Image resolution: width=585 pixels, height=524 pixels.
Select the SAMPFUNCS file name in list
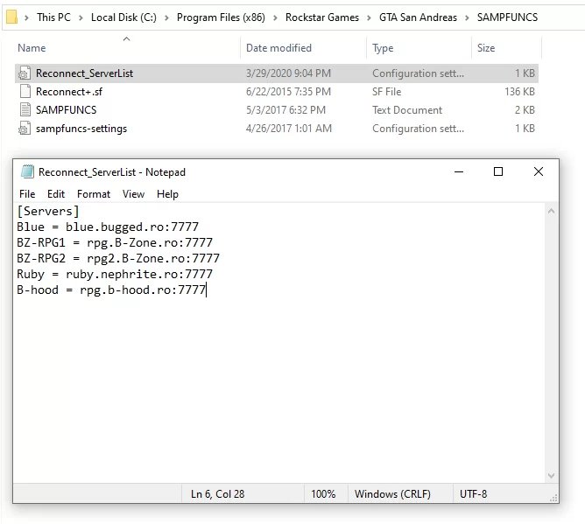[x=66, y=110]
